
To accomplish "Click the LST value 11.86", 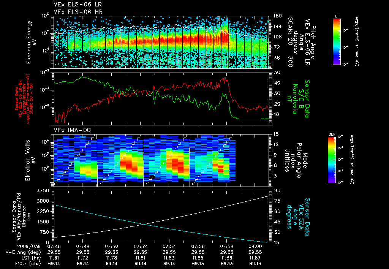I will [227, 258].
